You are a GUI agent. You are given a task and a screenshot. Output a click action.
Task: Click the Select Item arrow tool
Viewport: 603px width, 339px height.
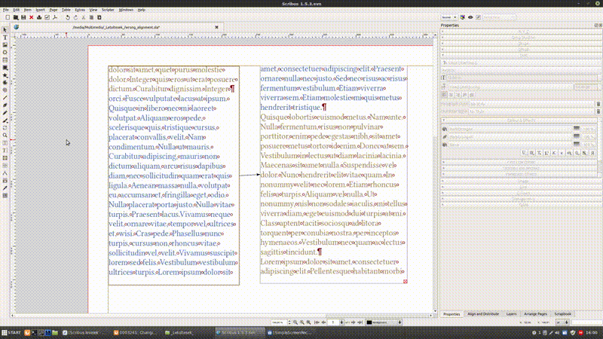5,29
